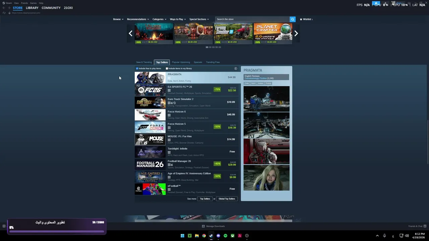
Task: Click the Top Sellers see-more button
Action: pos(205,199)
